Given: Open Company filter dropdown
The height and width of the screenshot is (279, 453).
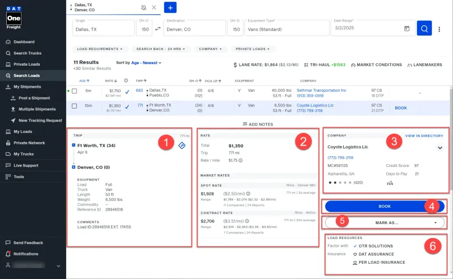Looking at the screenshot, I should (x=210, y=49).
